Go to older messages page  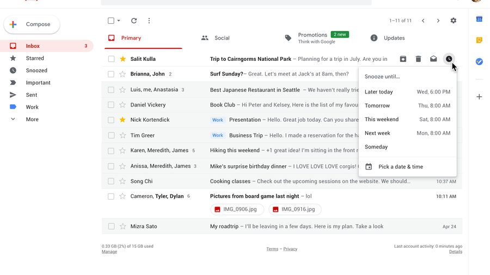point(438,21)
